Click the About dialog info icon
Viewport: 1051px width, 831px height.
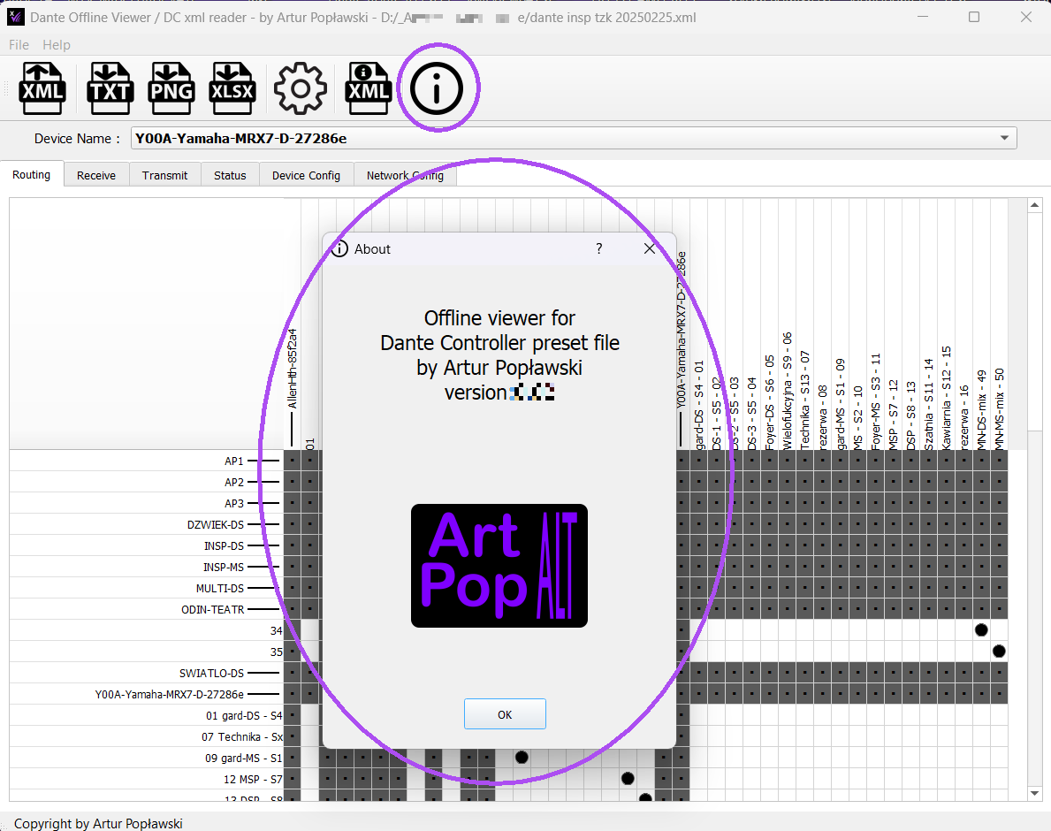click(339, 248)
